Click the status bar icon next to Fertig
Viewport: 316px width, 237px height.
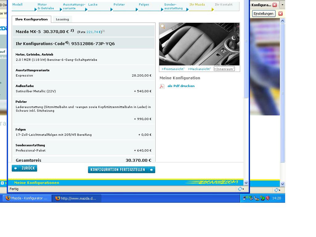pyautogui.click(x=240, y=189)
